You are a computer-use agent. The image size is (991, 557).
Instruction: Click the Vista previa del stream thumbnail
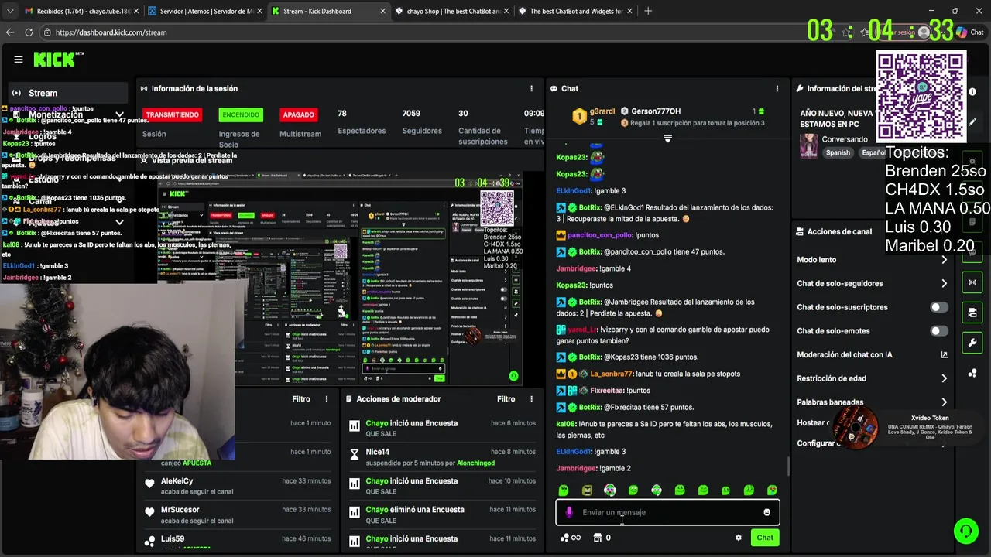pos(339,278)
